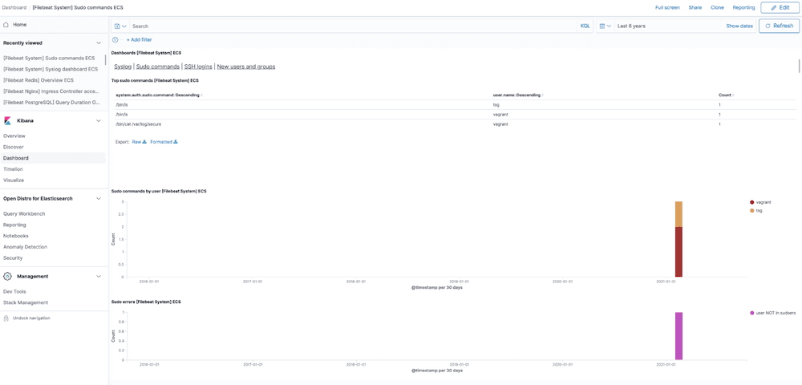Open Discover in Kibana menu
802x385 pixels.
[x=14, y=147]
